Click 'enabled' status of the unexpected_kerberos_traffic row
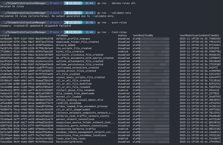The width and height of the screenshot is (223, 145). pyautogui.click(x=123, y=129)
